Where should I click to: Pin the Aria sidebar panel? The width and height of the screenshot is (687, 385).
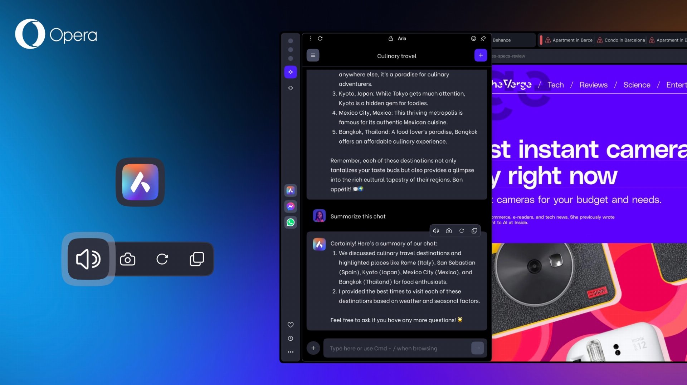(483, 39)
